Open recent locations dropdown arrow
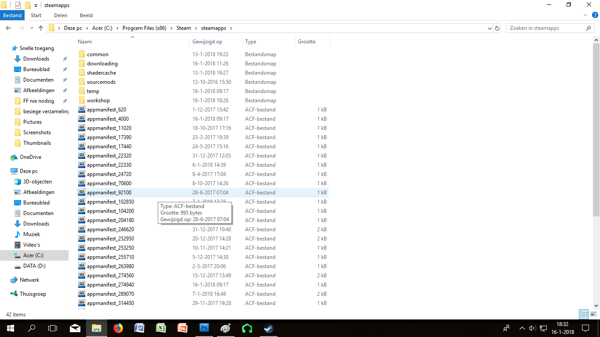The height and width of the screenshot is (337, 600). (31, 28)
